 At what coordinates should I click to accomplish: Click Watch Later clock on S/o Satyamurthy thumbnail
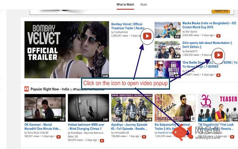click(x=193, y=118)
